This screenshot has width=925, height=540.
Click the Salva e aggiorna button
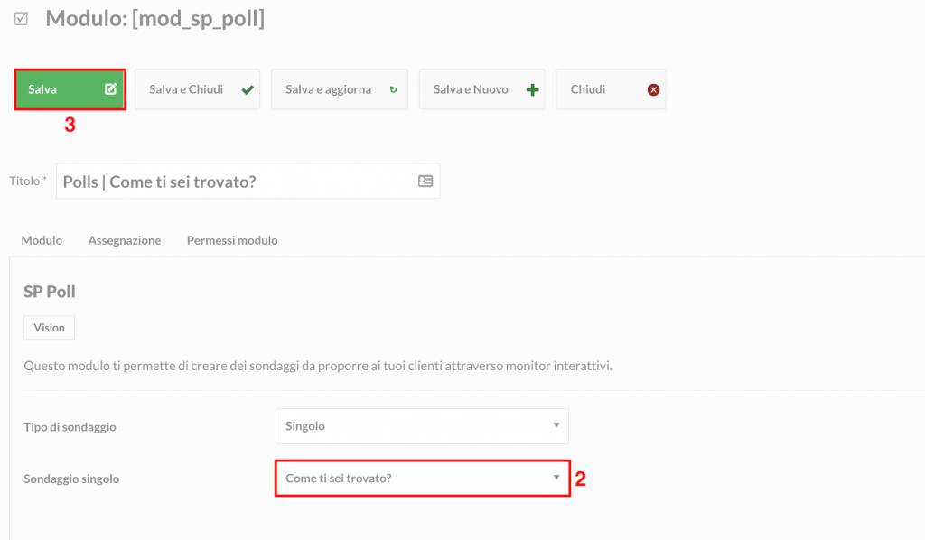340,89
